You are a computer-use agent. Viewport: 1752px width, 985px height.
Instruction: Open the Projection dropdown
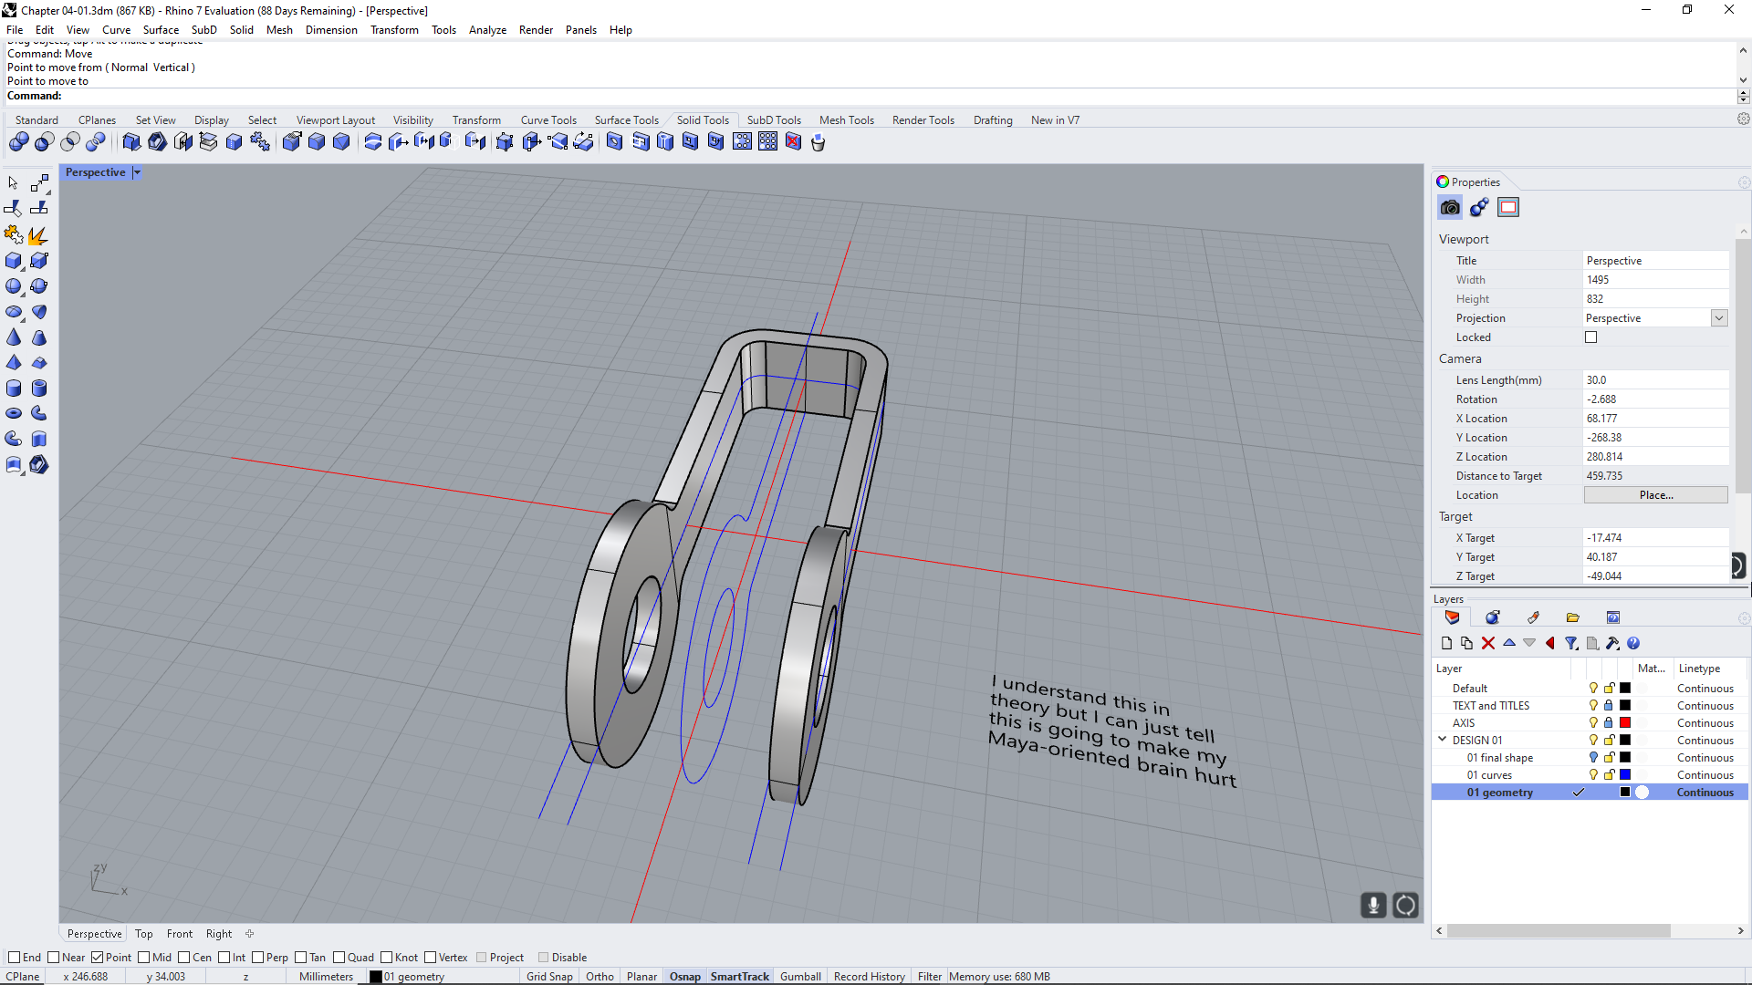(1719, 318)
